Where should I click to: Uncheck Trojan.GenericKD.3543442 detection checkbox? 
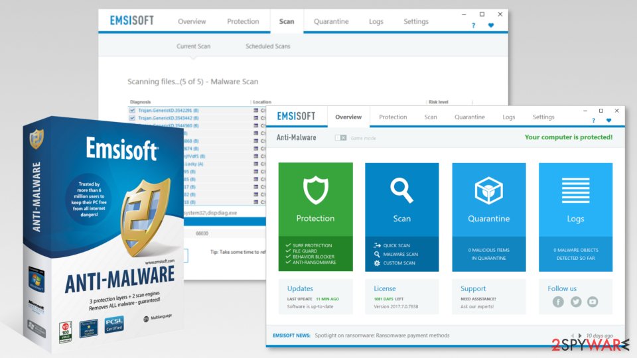[x=132, y=118]
